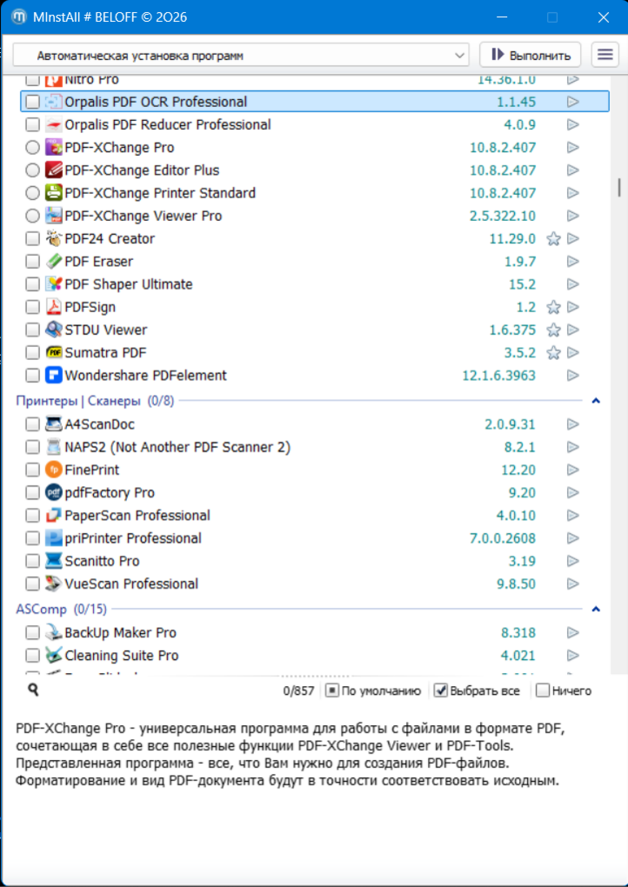Screen dimensions: 628x887
Task: Click the Scanitto Pro icon
Action: click(x=54, y=561)
